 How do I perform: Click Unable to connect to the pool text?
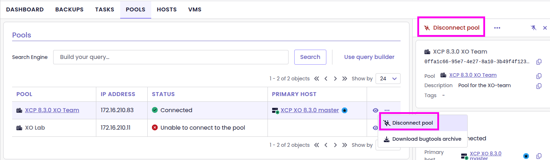203,127
